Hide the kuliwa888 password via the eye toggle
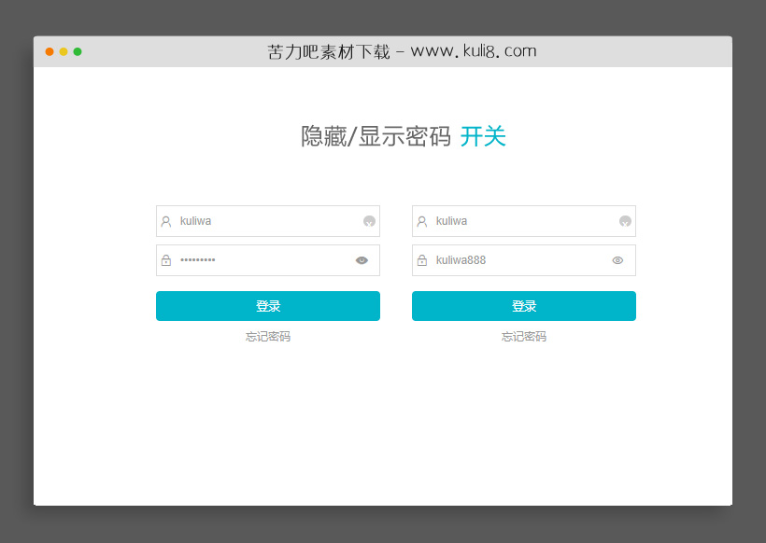The image size is (766, 543). tap(617, 260)
